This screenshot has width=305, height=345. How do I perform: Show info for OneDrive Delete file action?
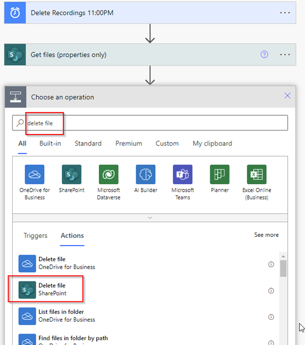click(x=271, y=264)
